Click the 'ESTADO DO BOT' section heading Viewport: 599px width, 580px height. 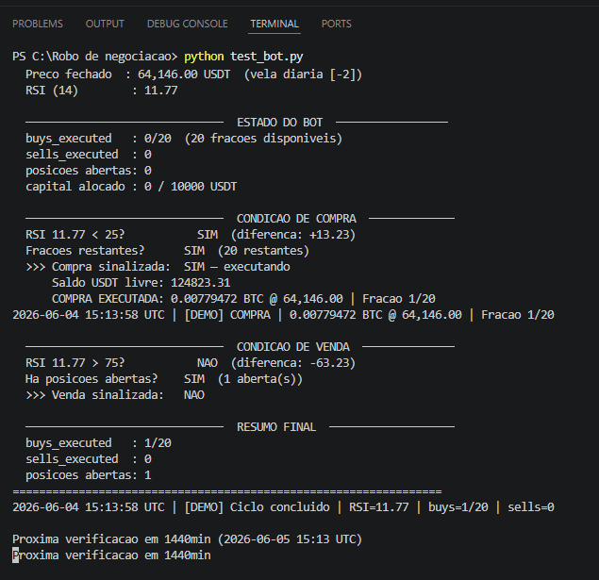(x=279, y=123)
